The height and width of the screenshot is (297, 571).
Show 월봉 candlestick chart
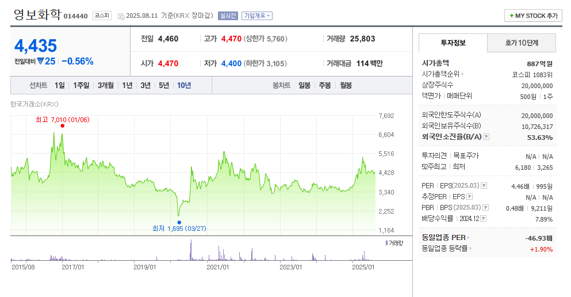click(346, 85)
